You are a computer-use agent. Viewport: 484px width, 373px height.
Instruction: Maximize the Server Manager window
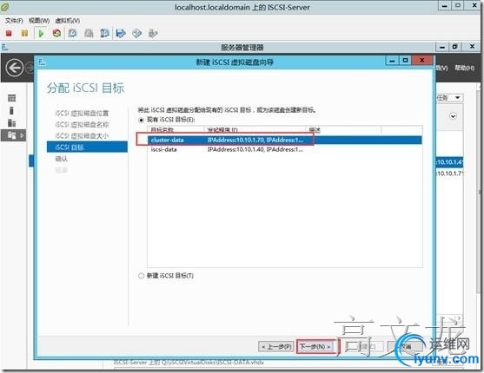coord(454,47)
